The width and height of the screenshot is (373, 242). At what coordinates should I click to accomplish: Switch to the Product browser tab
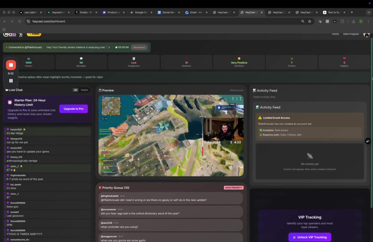click(x=113, y=12)
